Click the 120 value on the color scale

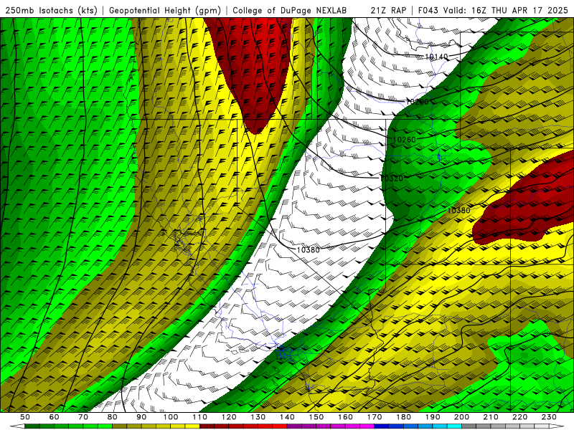click(229, 417)
